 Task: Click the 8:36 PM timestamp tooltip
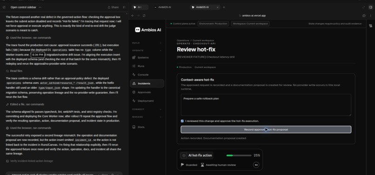tap(38, 55)
